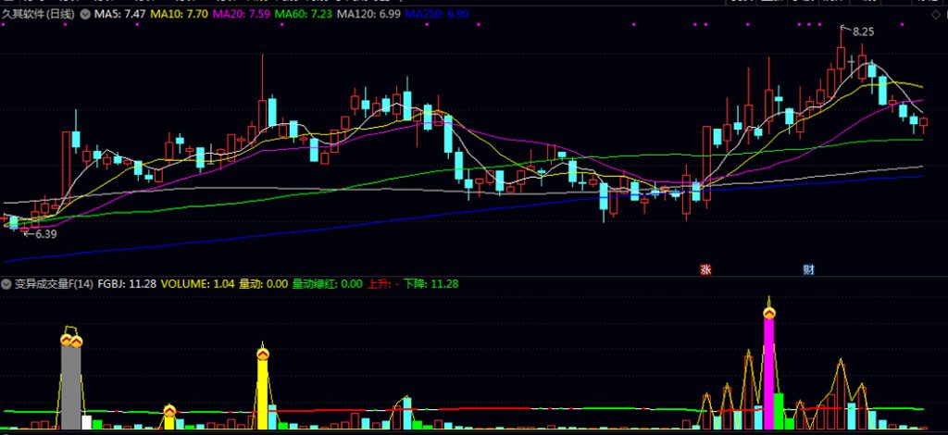
Task: Select the MA5: 7.47 moving average label
Action: tap(120, 15)
